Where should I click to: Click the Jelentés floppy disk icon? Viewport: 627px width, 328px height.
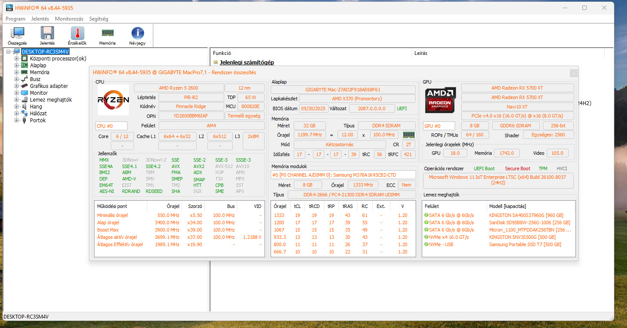47,33
